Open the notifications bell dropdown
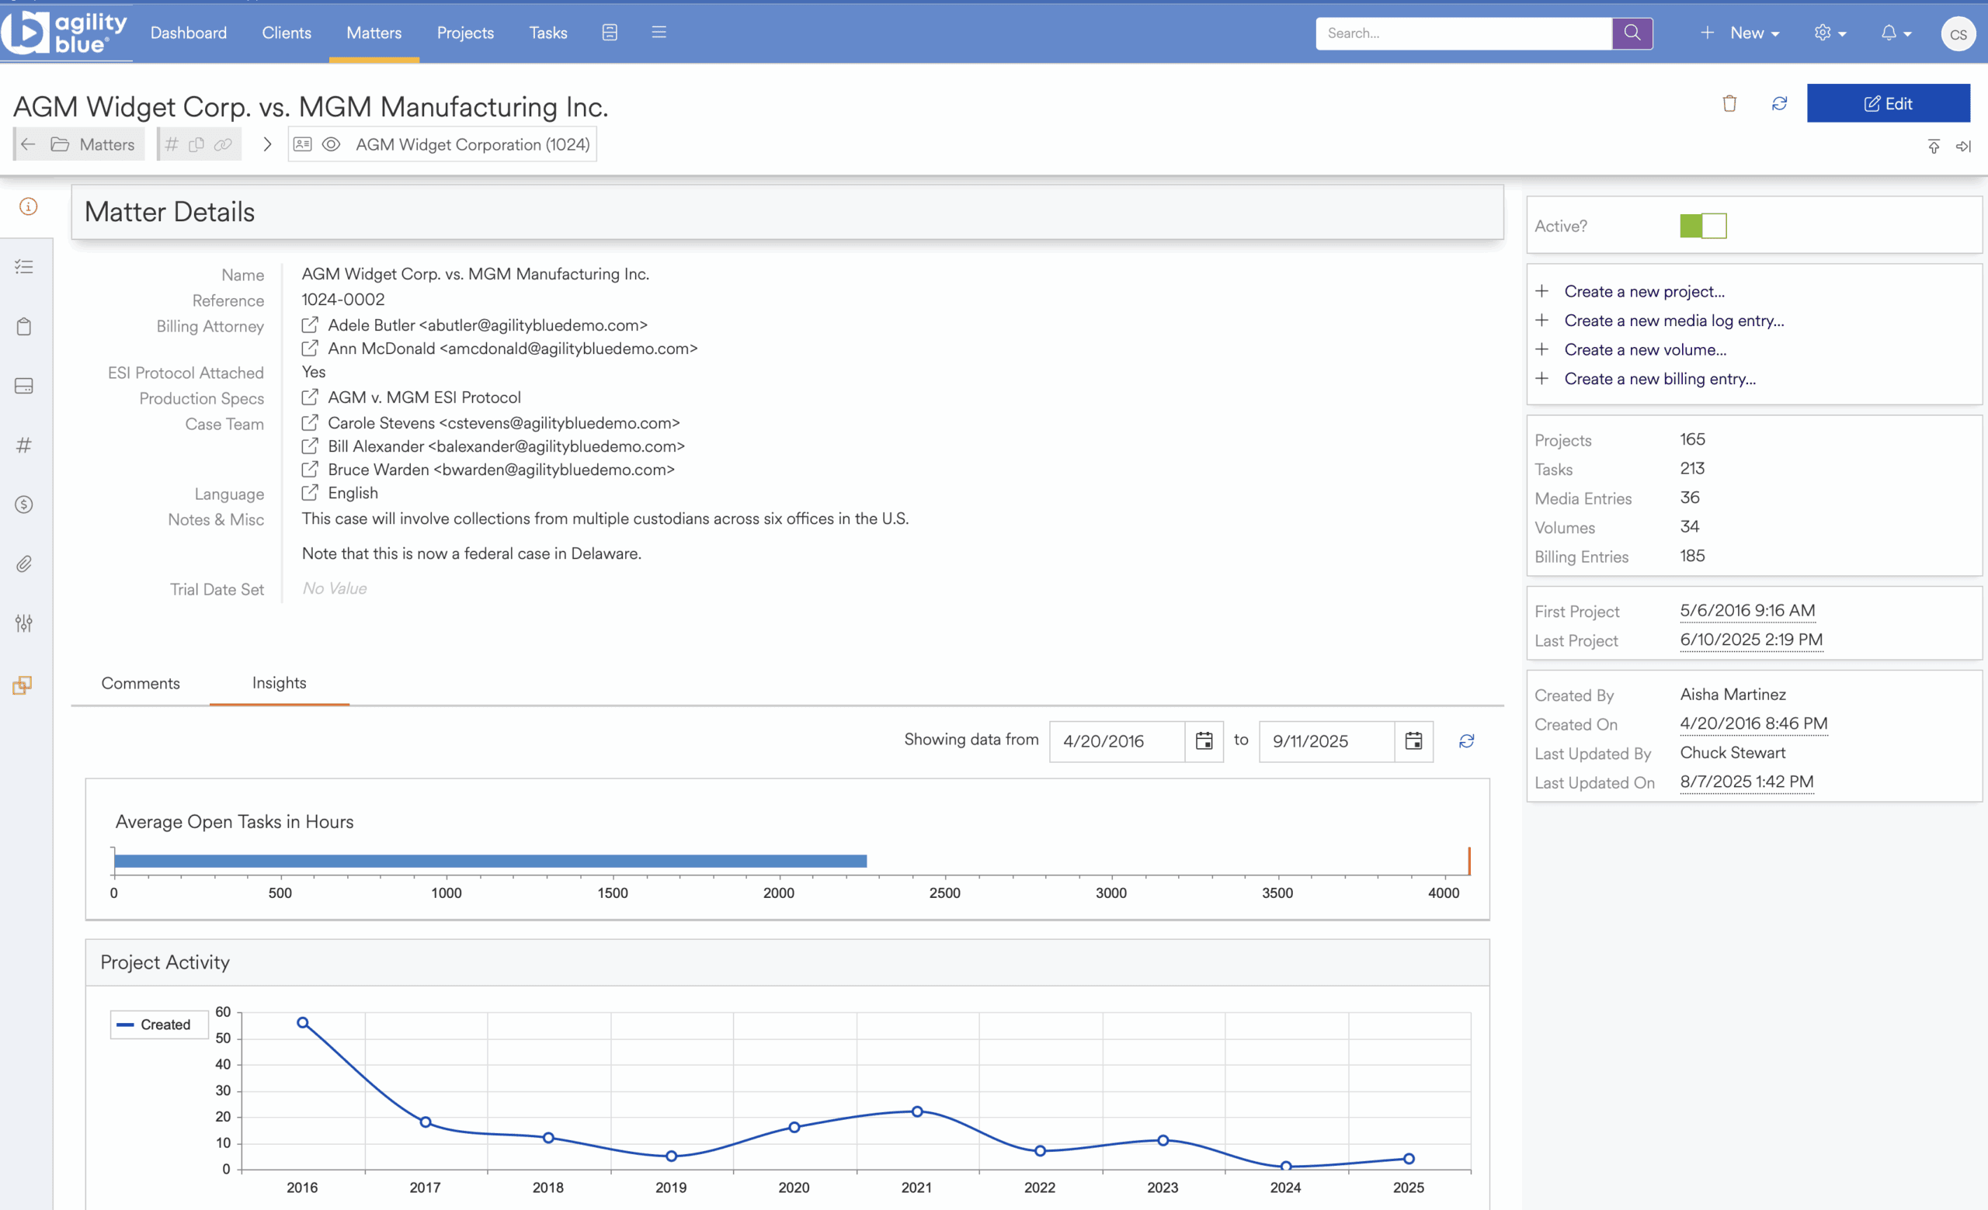The height and width of the screenshot is (1210, 1988). point(1896,33)
